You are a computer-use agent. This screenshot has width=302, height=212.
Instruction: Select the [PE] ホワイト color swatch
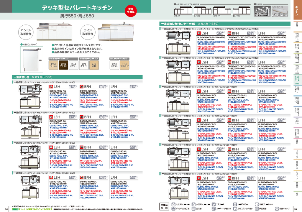click(x=114, y=65)
